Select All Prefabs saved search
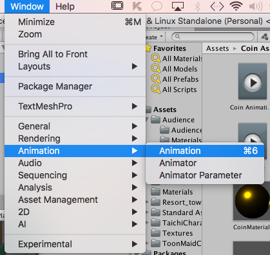270x255 pixels. click(x=175, y=79)
